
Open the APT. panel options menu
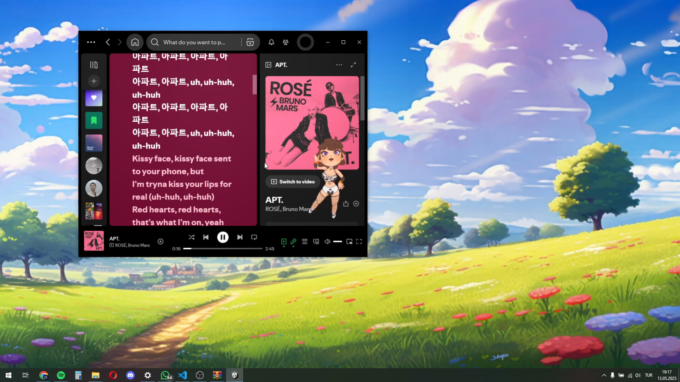339,65
